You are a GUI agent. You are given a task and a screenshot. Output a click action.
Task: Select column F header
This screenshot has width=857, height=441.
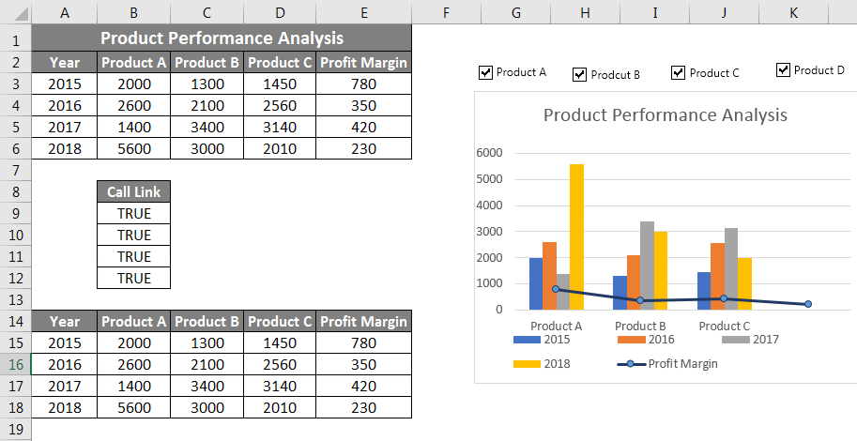pyautogui.click(x=446, y=12)
